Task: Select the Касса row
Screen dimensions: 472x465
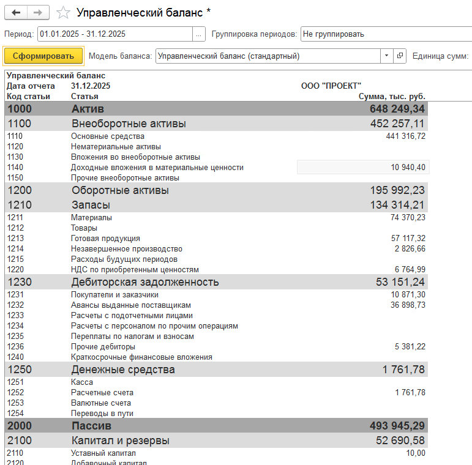Action: (x=216, y=382)
